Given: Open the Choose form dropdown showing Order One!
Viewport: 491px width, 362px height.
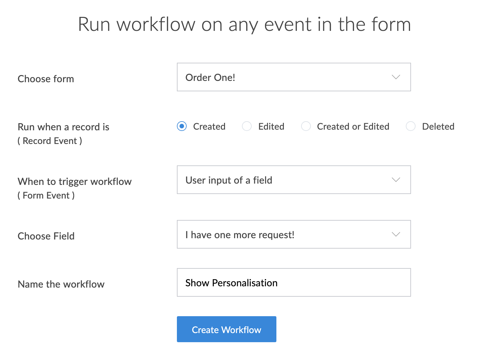Looking at the screenshot, I should 286,77.
